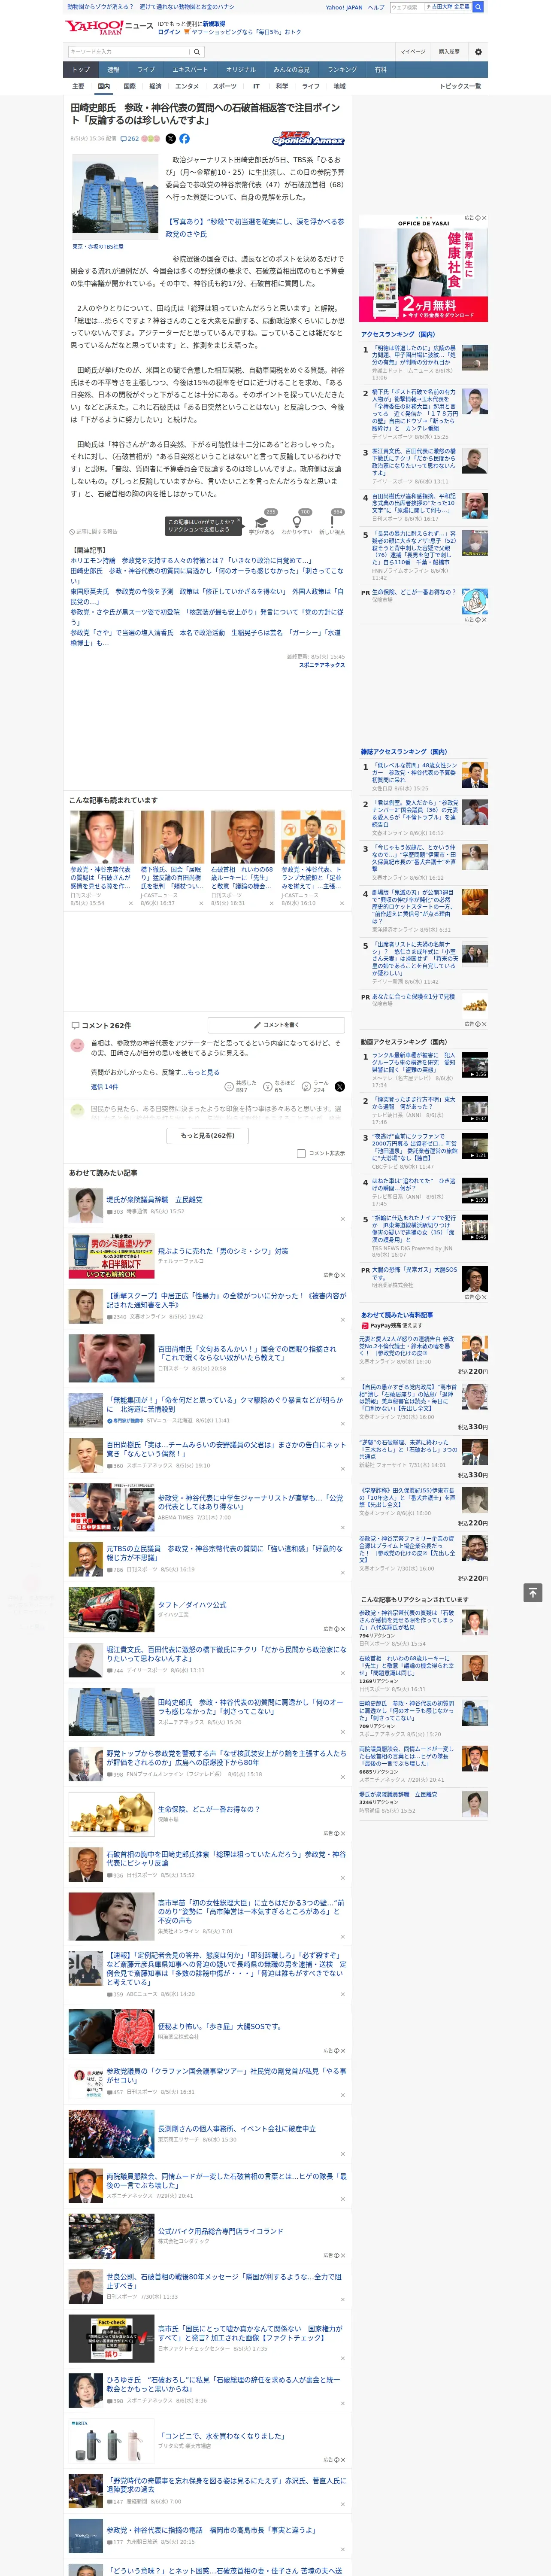Click the Sponichi Annex logo
The width and height of the screenshot is (551, 2576).
[308, 139]
